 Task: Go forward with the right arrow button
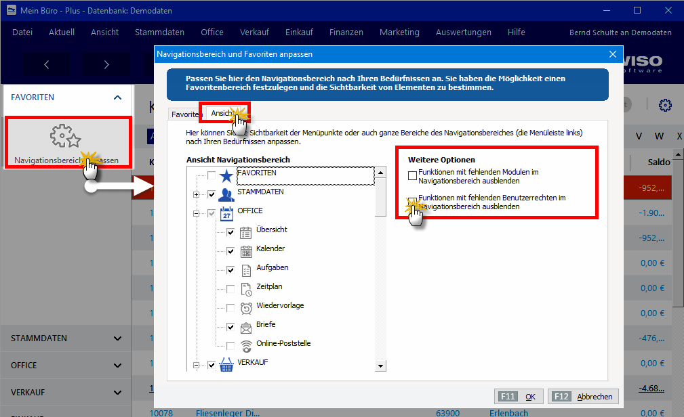tap(106, 64)
